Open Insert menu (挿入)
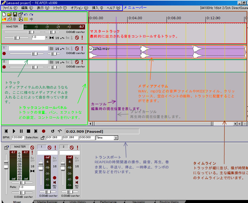Viewport: 248px width, 203px height. [97, 8]
